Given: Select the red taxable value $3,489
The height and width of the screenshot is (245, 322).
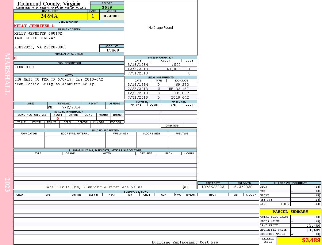Looking at the screenshot, I should point(311,240).
